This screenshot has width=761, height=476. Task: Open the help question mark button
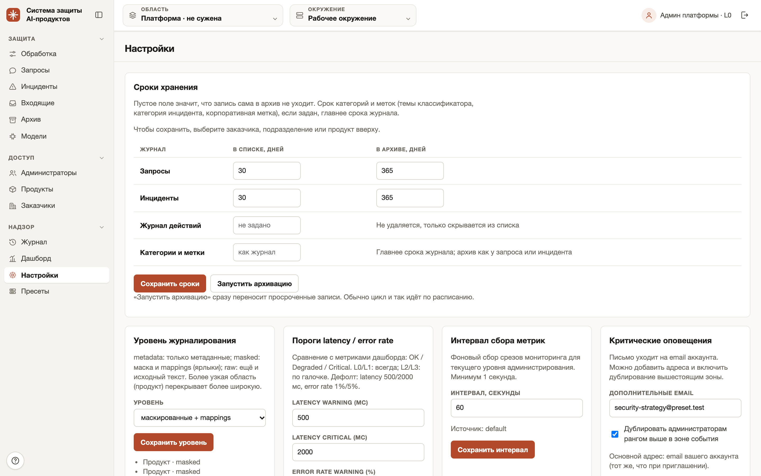(15, 461)
